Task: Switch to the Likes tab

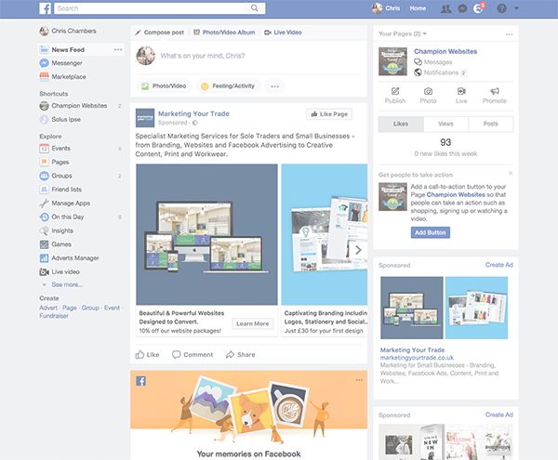Action: [401, 124]
